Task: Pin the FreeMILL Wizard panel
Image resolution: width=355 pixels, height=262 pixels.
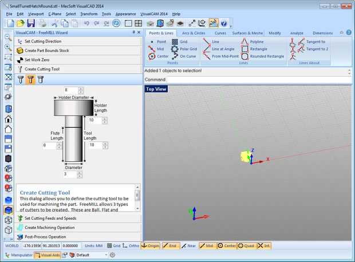Action: [133, 33]
